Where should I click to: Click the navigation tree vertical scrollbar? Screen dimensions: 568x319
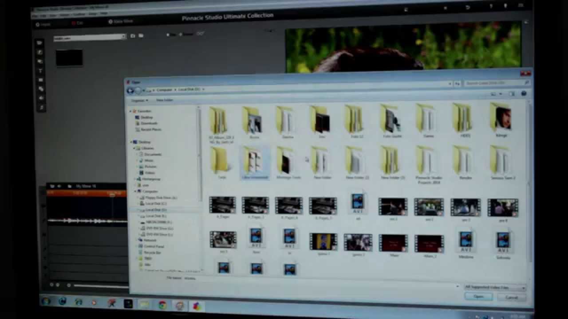(199, 188)
